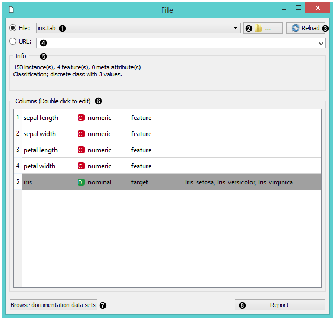Click the red C icon for sepal width

tap(81, 134)
